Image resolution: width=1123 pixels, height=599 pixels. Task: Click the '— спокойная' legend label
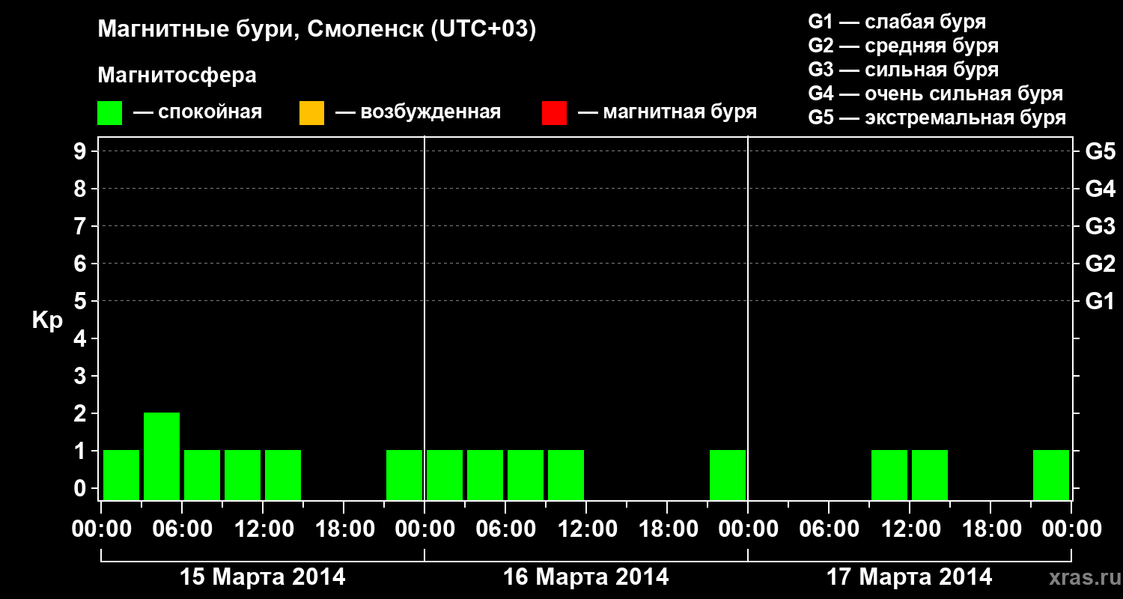[x=198, y=112]
